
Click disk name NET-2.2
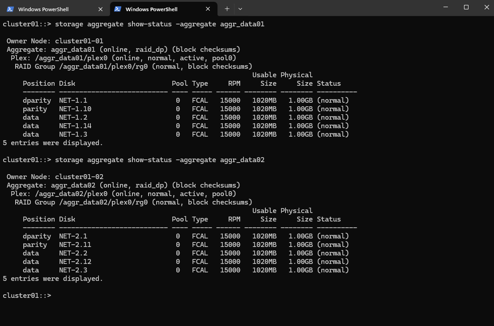click(x=73, y=253)
